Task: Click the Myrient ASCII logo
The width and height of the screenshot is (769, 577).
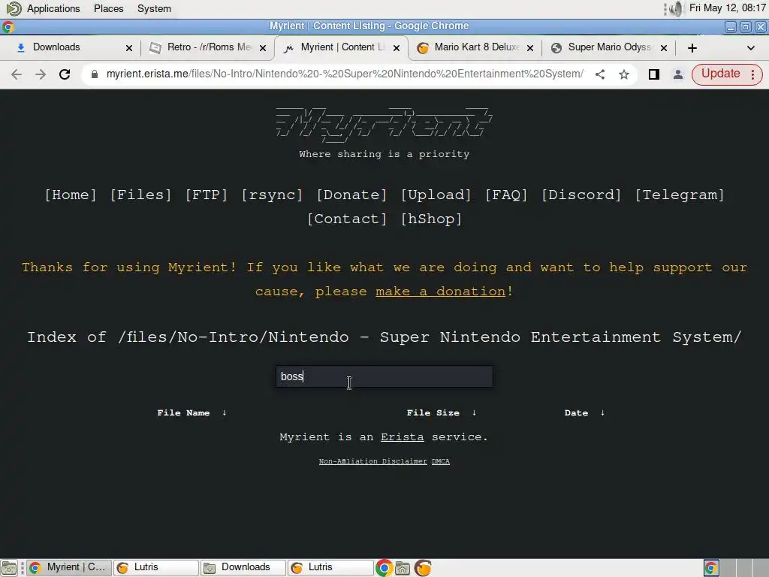Action: point(384,125)
